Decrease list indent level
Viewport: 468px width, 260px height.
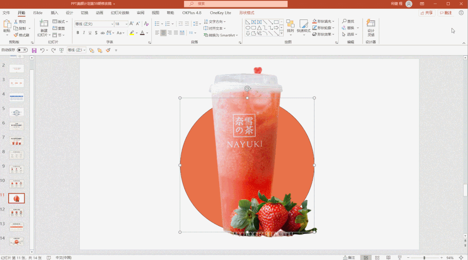click(x=180, y=23)
